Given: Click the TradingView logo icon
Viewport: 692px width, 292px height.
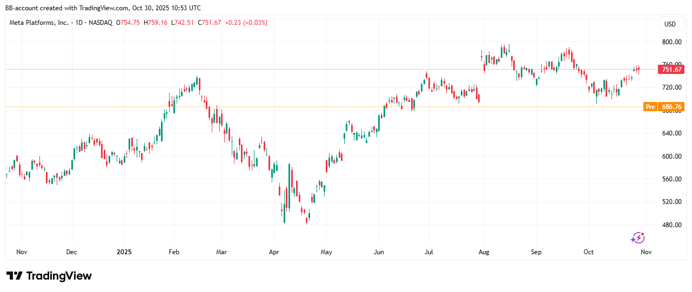Looking at the screenshot, I should (15, 276).
